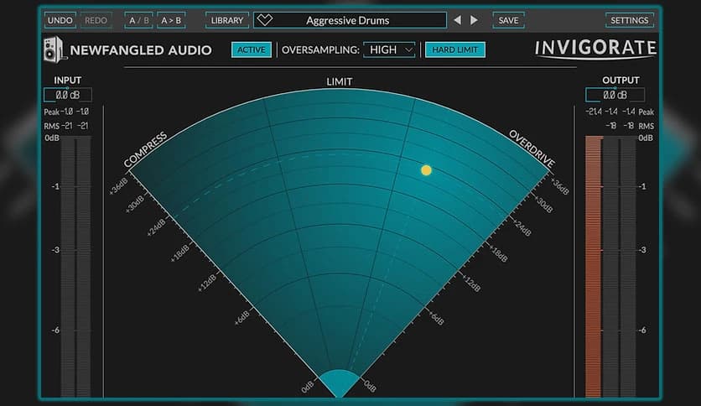Viewport: 701px width, 406px height.
Task: Open the preset LIBRARY
Action: (x=227, y=20)
